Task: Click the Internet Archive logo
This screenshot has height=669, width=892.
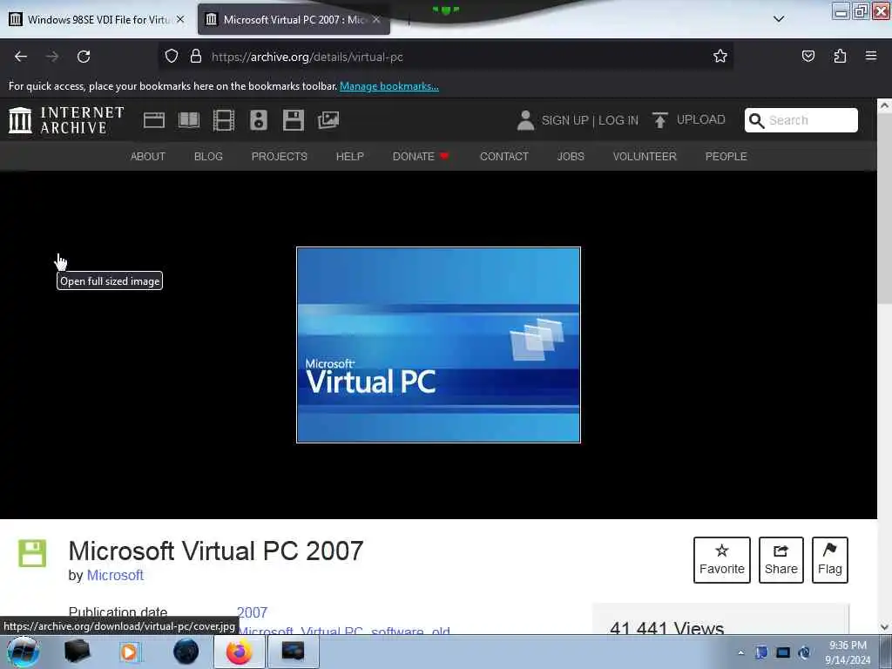Action: pos(66,120)
